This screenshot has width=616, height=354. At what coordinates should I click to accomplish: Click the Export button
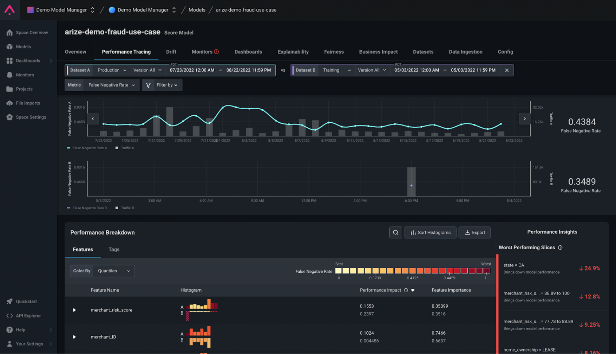474,232
